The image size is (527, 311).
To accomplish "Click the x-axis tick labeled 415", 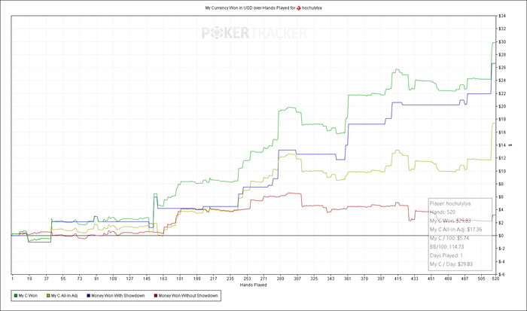I will tap(398, 279).
